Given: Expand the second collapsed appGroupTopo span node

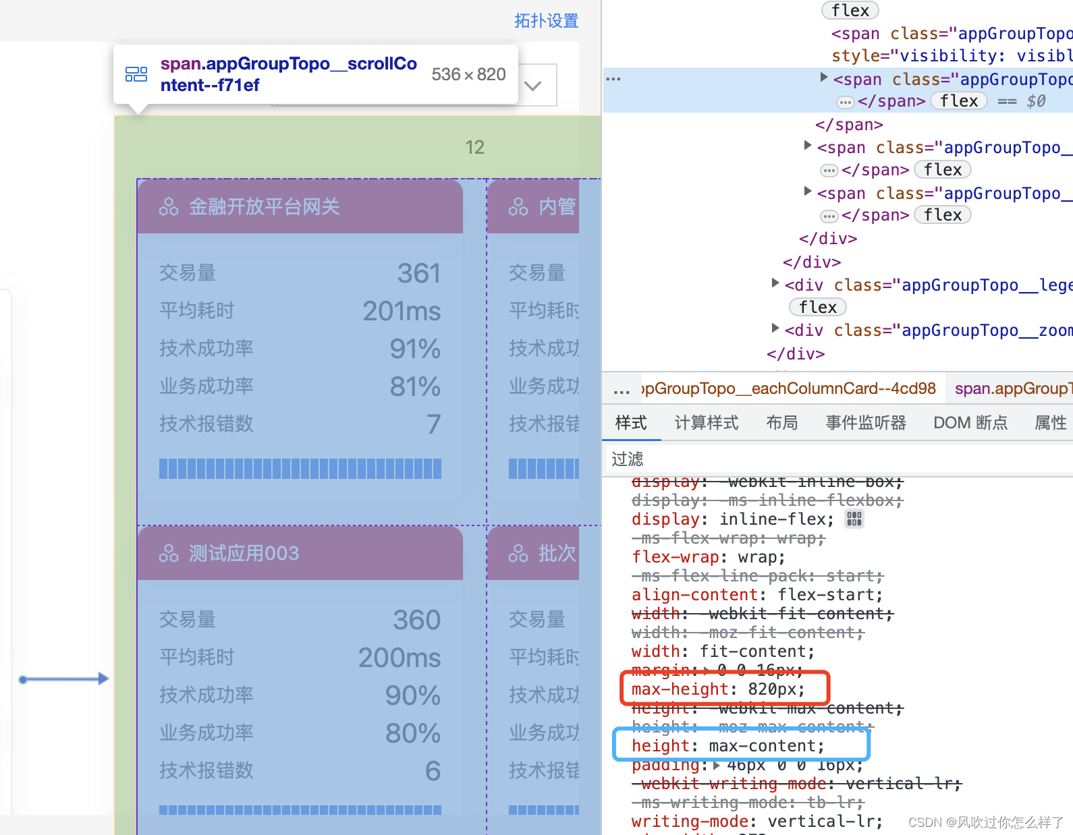Looking at the screenshot, I should click(807, 146).
